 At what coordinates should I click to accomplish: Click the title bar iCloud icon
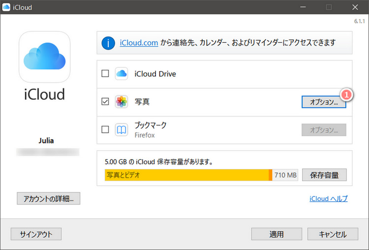pyautogui.click(x=6, y=7)
